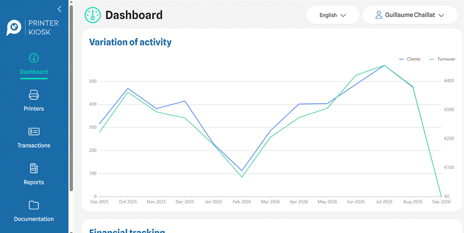Click the Documentation label in the sidebar
464x233 pixels.
[34, 219]
